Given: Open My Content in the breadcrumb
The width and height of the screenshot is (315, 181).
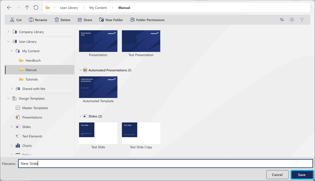Looking at the screenshot, I should pyautogui.click(x=98, y=8).
